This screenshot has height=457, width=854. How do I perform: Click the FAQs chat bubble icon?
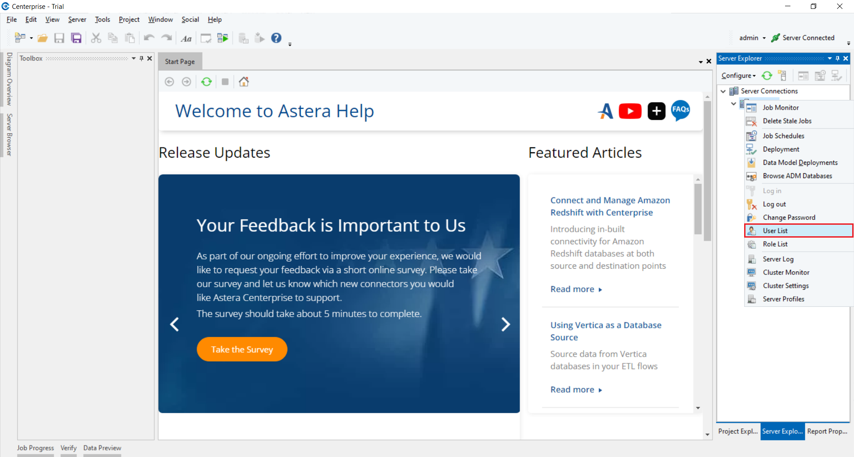tap(680, 110)
